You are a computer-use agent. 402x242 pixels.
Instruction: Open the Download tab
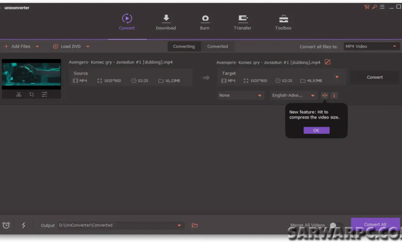click(166, 22)
